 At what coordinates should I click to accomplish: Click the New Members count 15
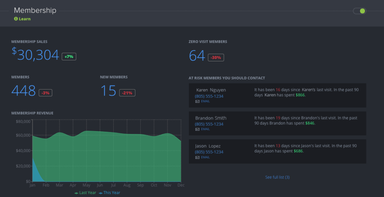click(x=108, y=91)
